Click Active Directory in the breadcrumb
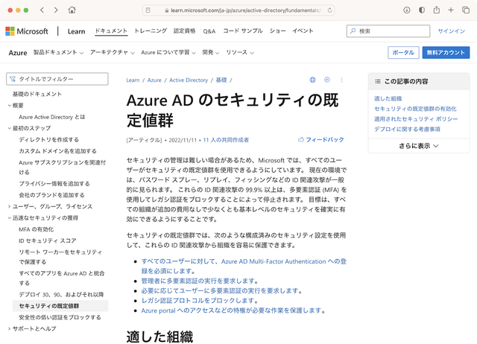The height and width of the screenshot is (344, 477). pyautogui.click(x=189, y=80)
